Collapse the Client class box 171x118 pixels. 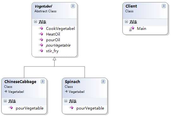coord(164,6)
